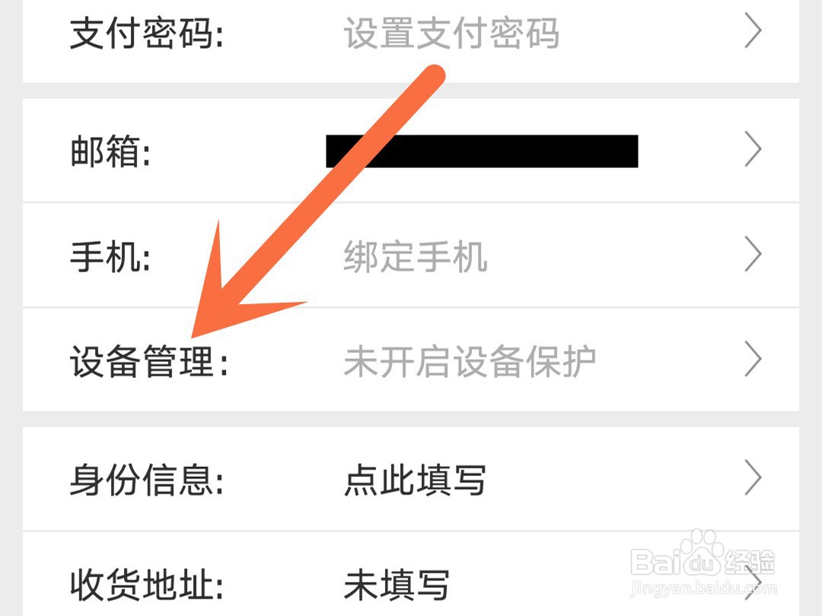822x616 pixels.
Task: Tap the chevron beside 绑定手机
Action: pyautogui.click(x=753, y=255)
